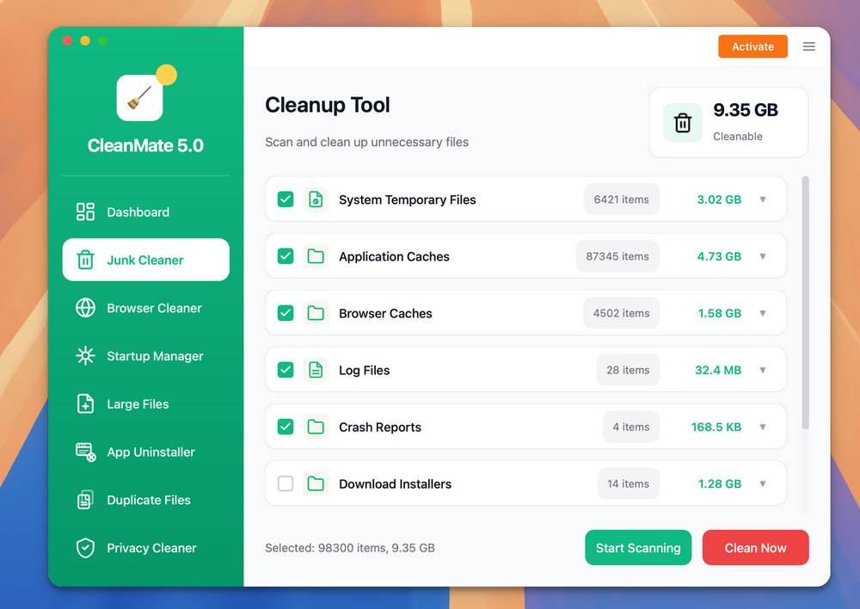Viewport: 860px width, 609px height.
Task: Click the CleanMate 5.0 title text
Action: (145, 145)
